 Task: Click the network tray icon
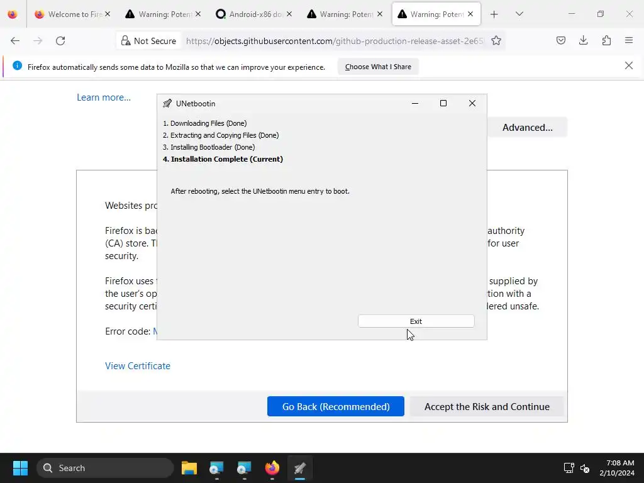pyautogui.click(x=569, y=468)
